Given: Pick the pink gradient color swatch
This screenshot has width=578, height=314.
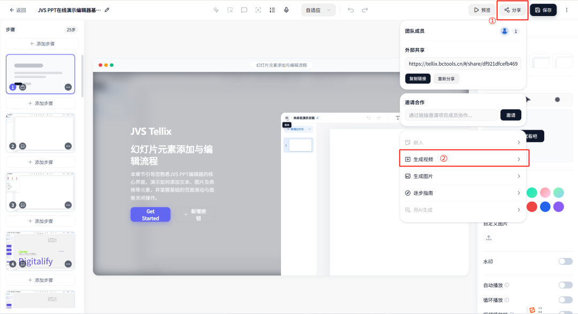Looking at the screenshot, I should pos(545,192).
